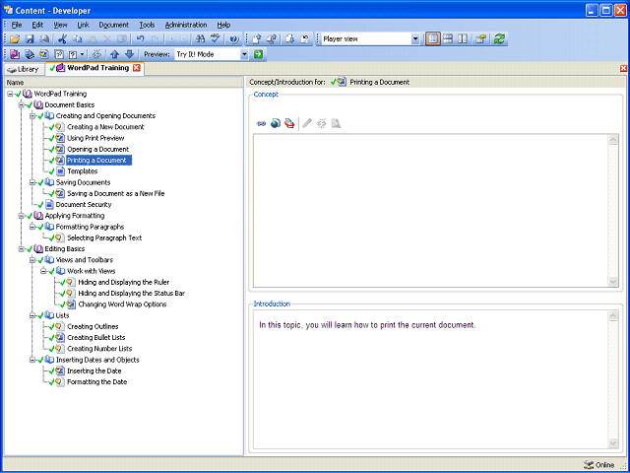Image resolution: width=630 pixels, height=473 pixels.
Task: Click the print icon next to Save
Action: (x=44, y=39)
